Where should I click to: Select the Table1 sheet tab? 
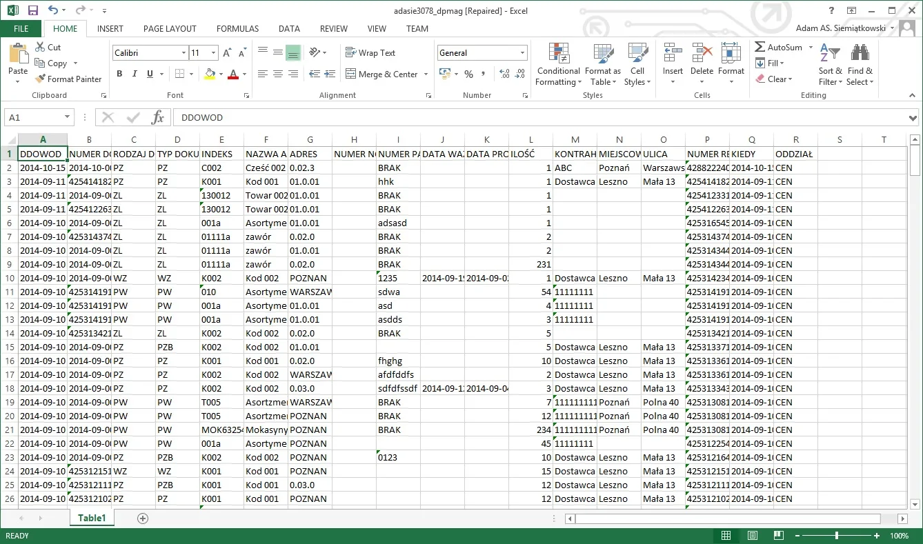[x=92, y=518]
